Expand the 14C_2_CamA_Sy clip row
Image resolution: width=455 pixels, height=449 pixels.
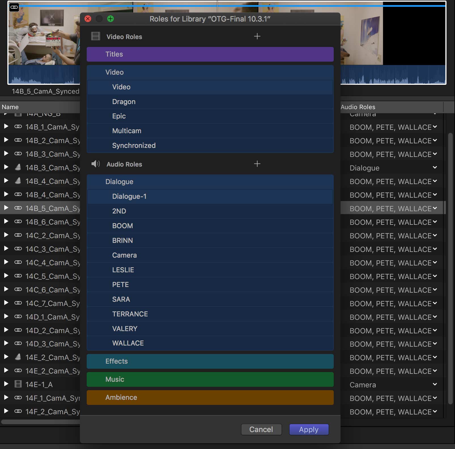click(x=6, y=235)
